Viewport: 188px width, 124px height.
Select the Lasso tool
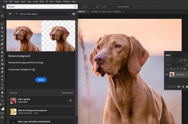point(2,24)
